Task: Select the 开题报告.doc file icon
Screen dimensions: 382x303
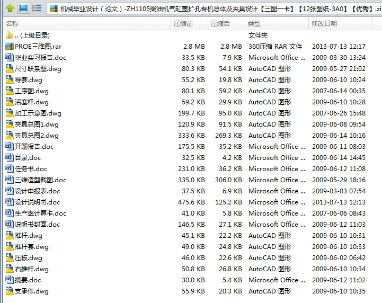Action: point(10,146)
